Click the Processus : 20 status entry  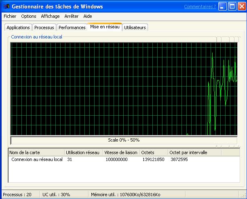pos(17,195)
